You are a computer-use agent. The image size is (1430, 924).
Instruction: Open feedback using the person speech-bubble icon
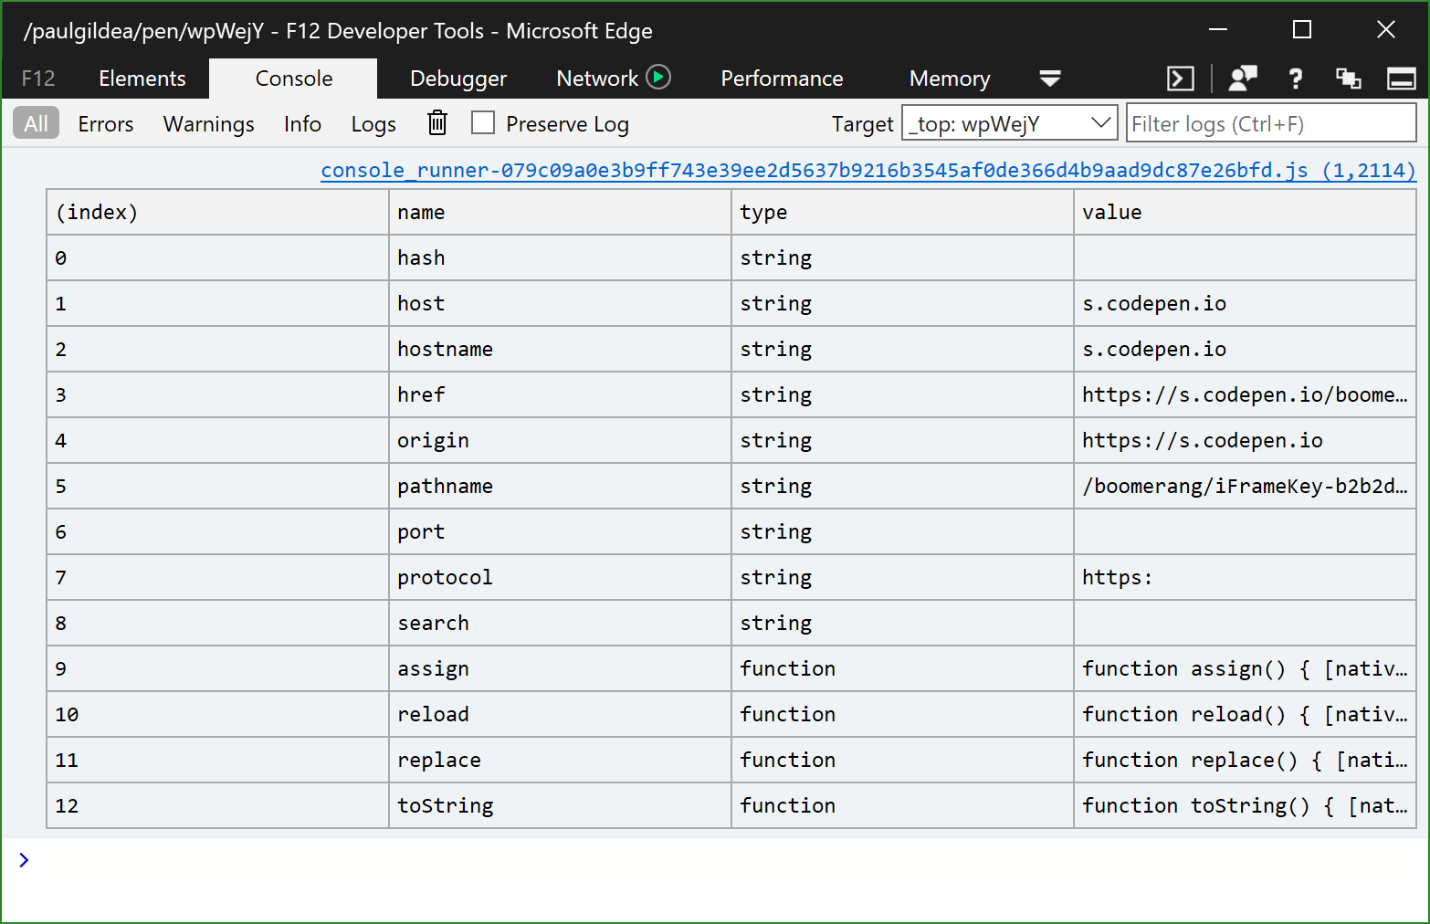[x=1242, y=79]
